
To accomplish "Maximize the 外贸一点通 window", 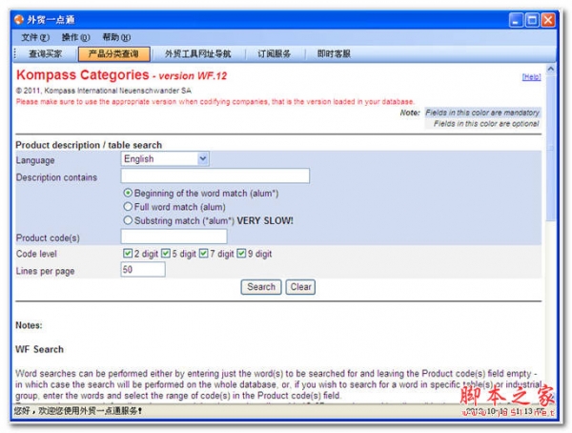I will [532, 20].
